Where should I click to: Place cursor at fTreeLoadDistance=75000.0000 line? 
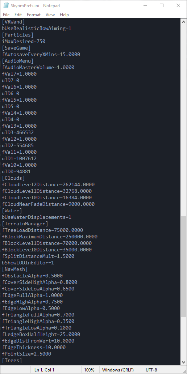click(x=42, y=230)
